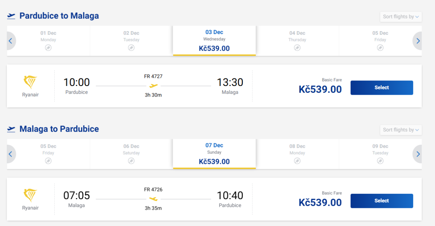435x226 pixels.
Task: Show earlier return dates with left arrow
Action: [11, 154]
